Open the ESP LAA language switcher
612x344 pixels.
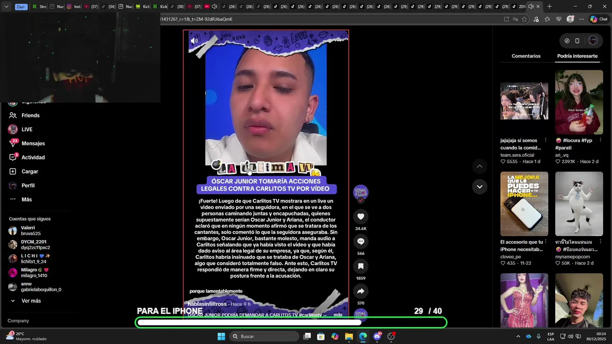coord(551,336)
